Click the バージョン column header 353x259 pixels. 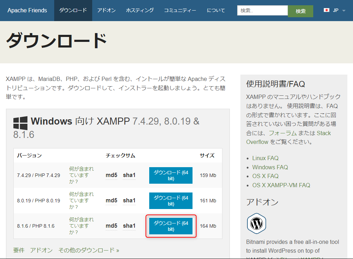pyautogui.click(x=29, y=156)
